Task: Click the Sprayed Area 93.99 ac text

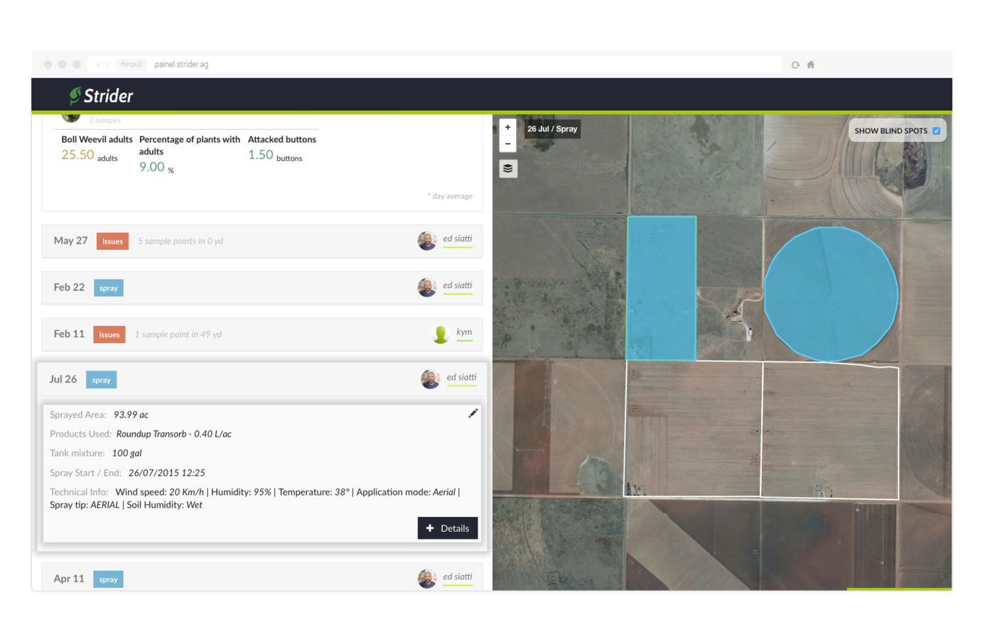Action: [x=99, y=415]
